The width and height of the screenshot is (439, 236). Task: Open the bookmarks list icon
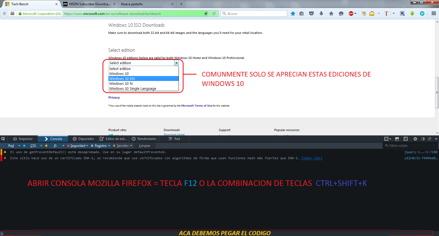coord(301,13)
